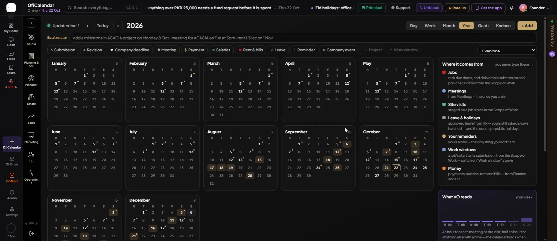The image size is (557, 241).
Task: Jump to Today
Action: point(103,26)
